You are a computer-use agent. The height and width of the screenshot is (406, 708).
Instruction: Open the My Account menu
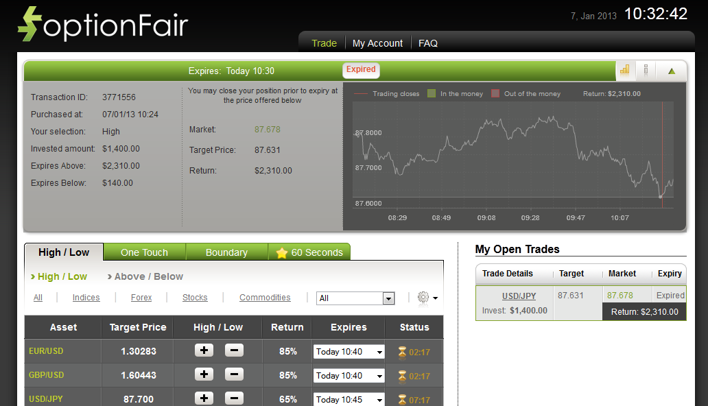pyautogui.click(x=377, y=43)
